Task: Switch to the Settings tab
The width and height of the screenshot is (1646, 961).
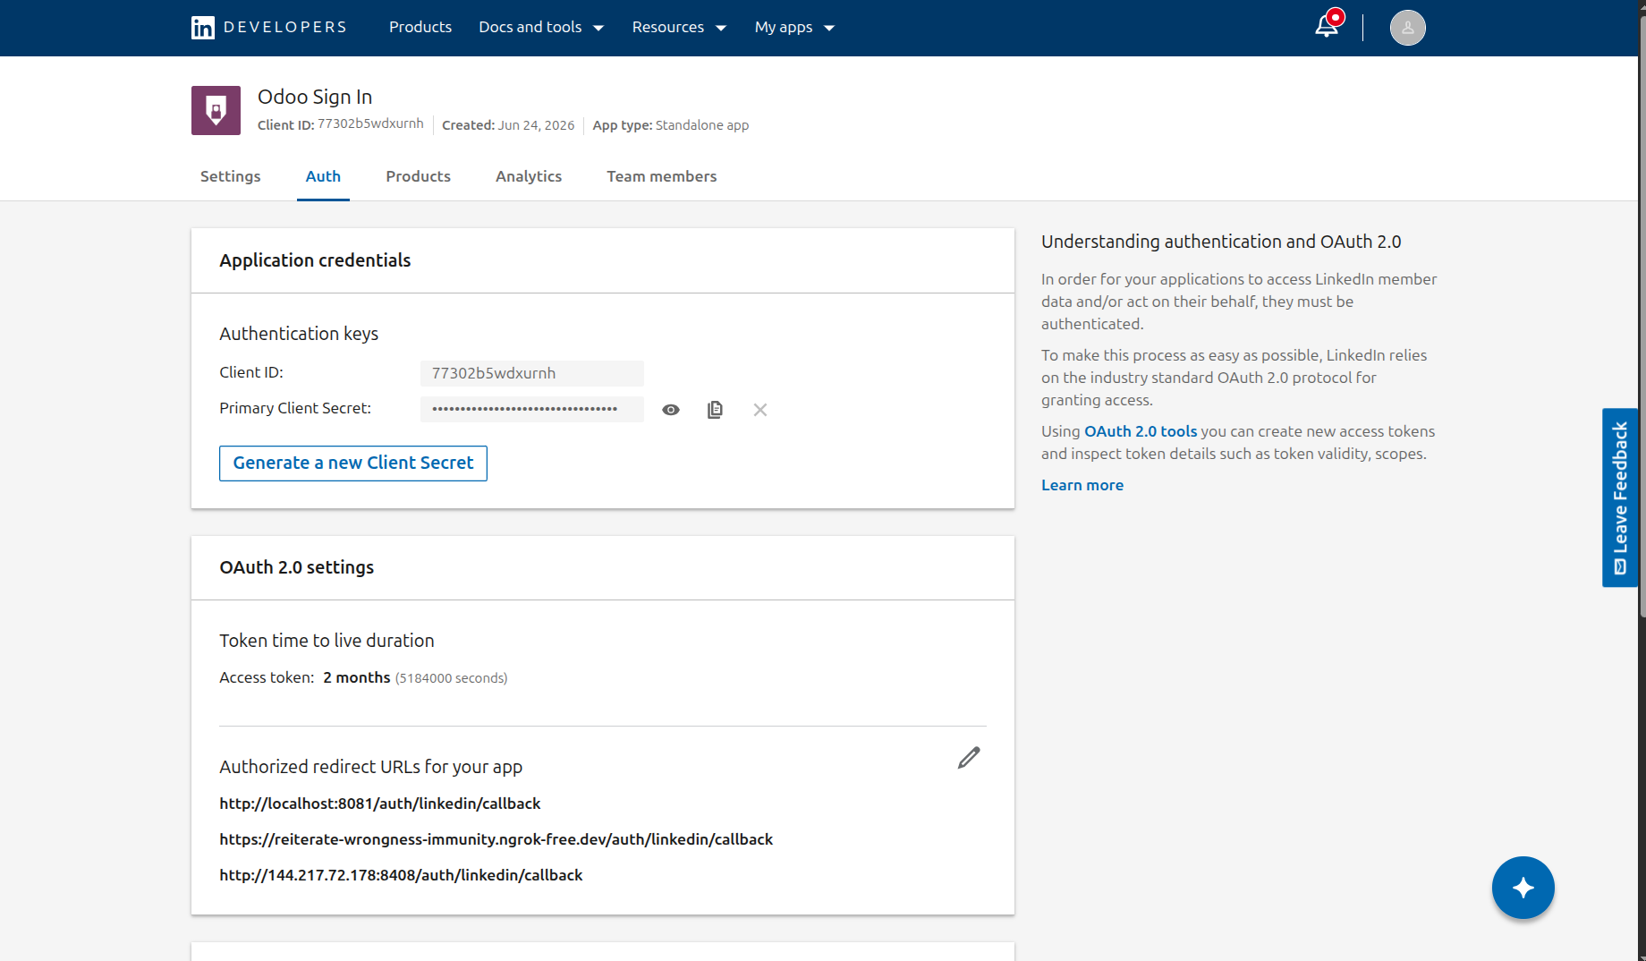Action: [231, 176]
